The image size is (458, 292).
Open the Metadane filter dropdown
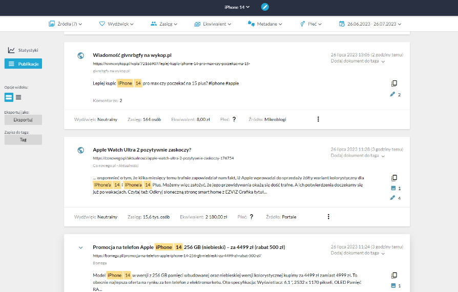click(x=265, y=24)
